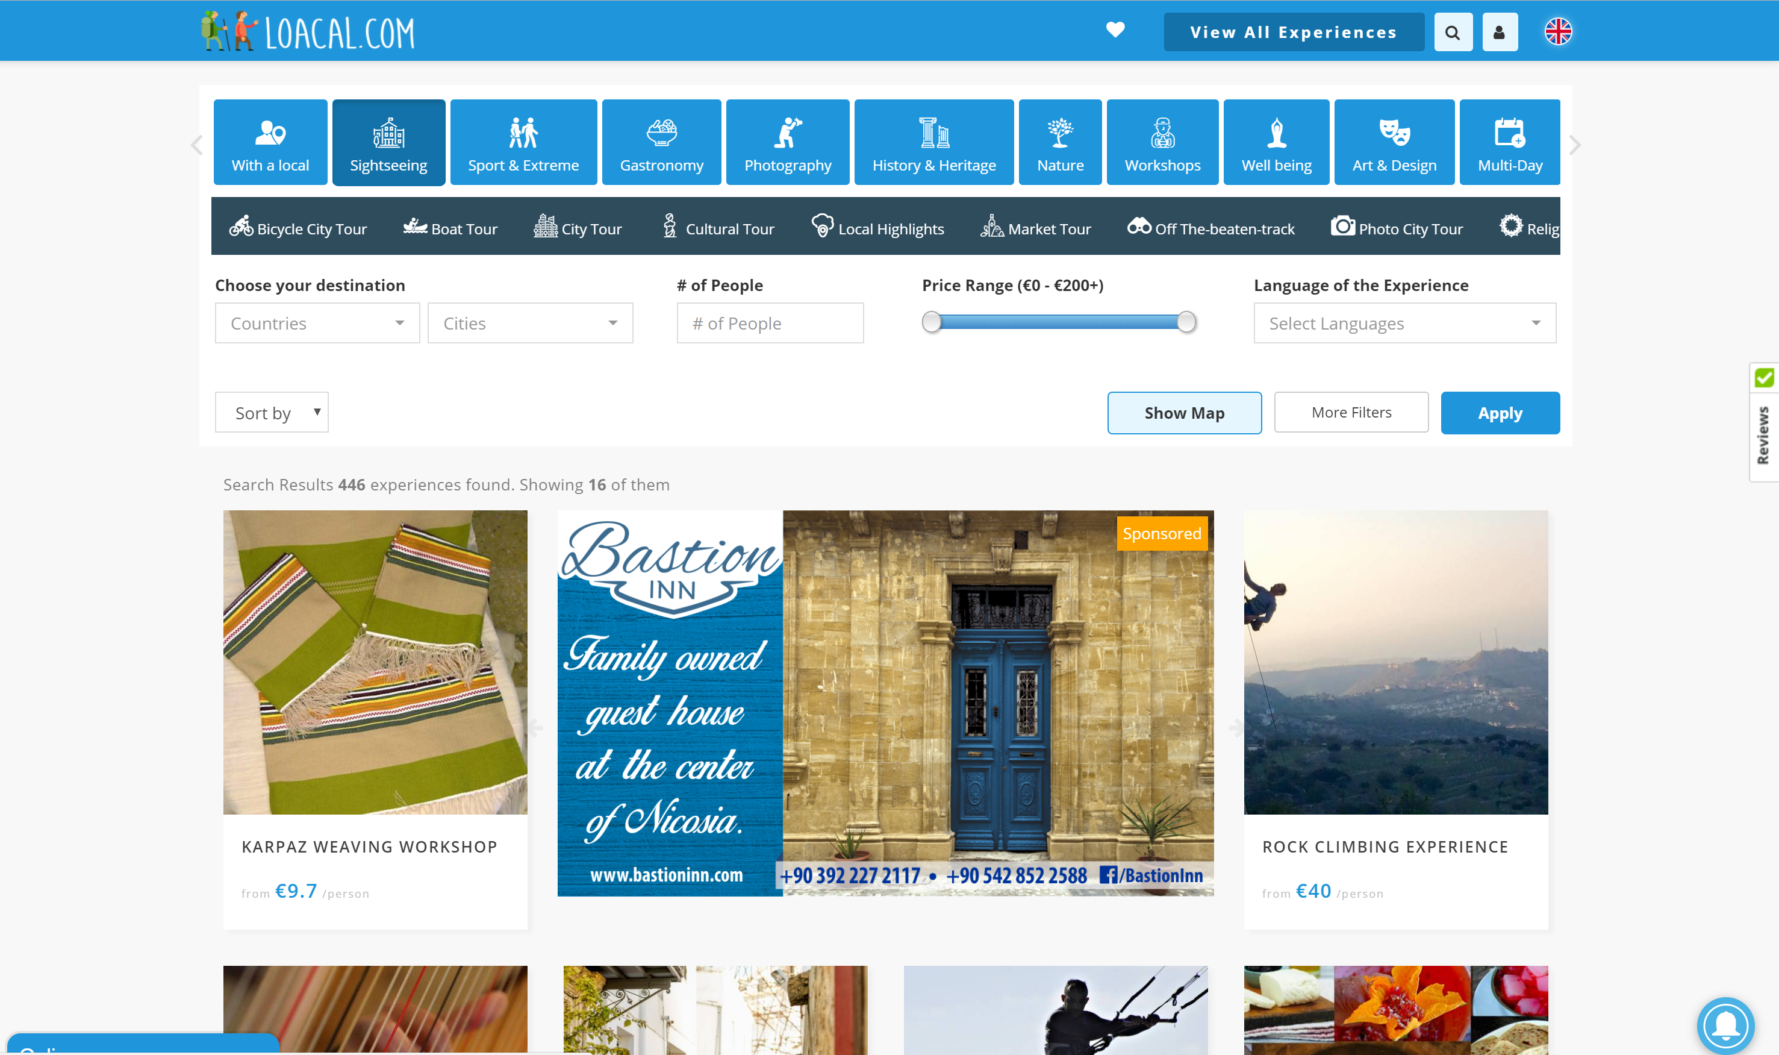Select the With a local category icon
The height and width of the screenshot is (1055, 1779).
tap(270, 142)
